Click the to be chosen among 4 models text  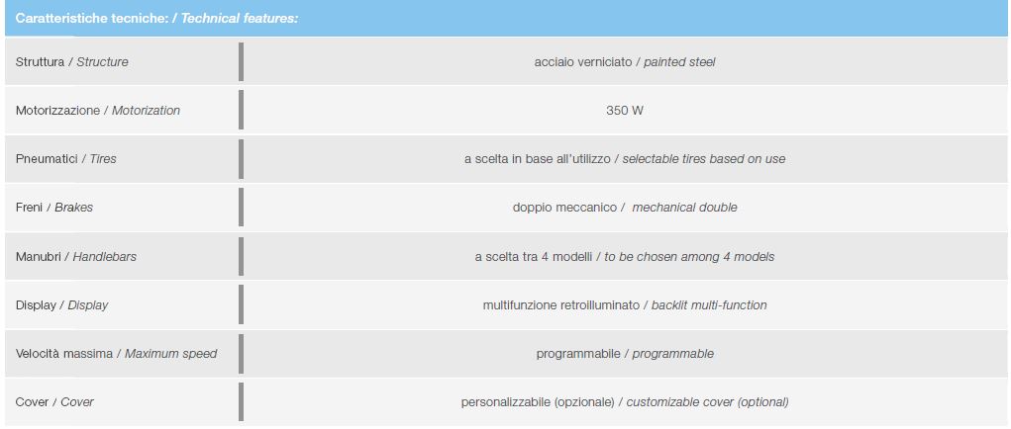tap(689, 257)
